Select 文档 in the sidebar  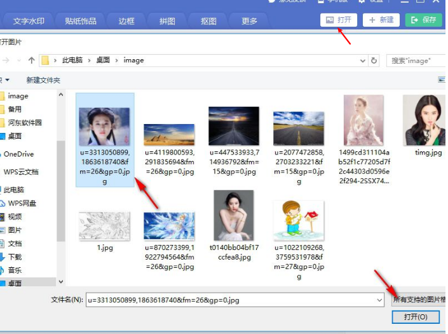[14, 244]
